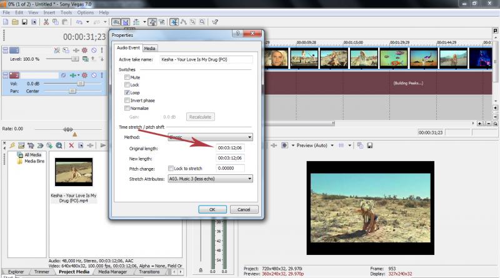The width and height of the screenshot is (500, 278).
Task: Click the Media Properties icon next to the red X
Action: [81, 146]
